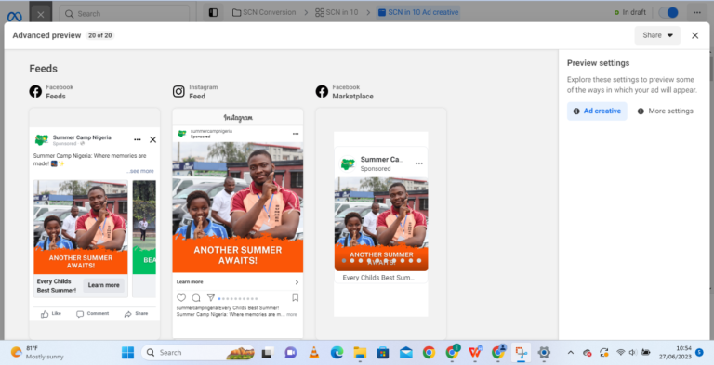The width and height of the screenshot is (714, 365).
Task: Click Like on the Facebook feed preview
Action: click(x=50, y=314)
